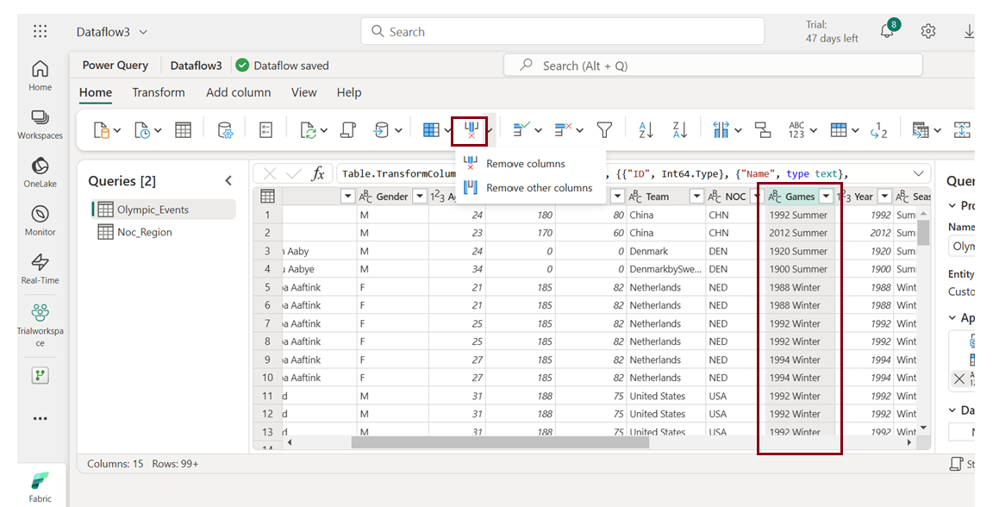Open the Help ribbon tab

pyautogui.click(x=349, y=92)
